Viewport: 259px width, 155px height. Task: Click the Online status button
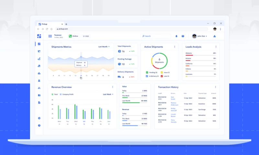click(73, 36)
